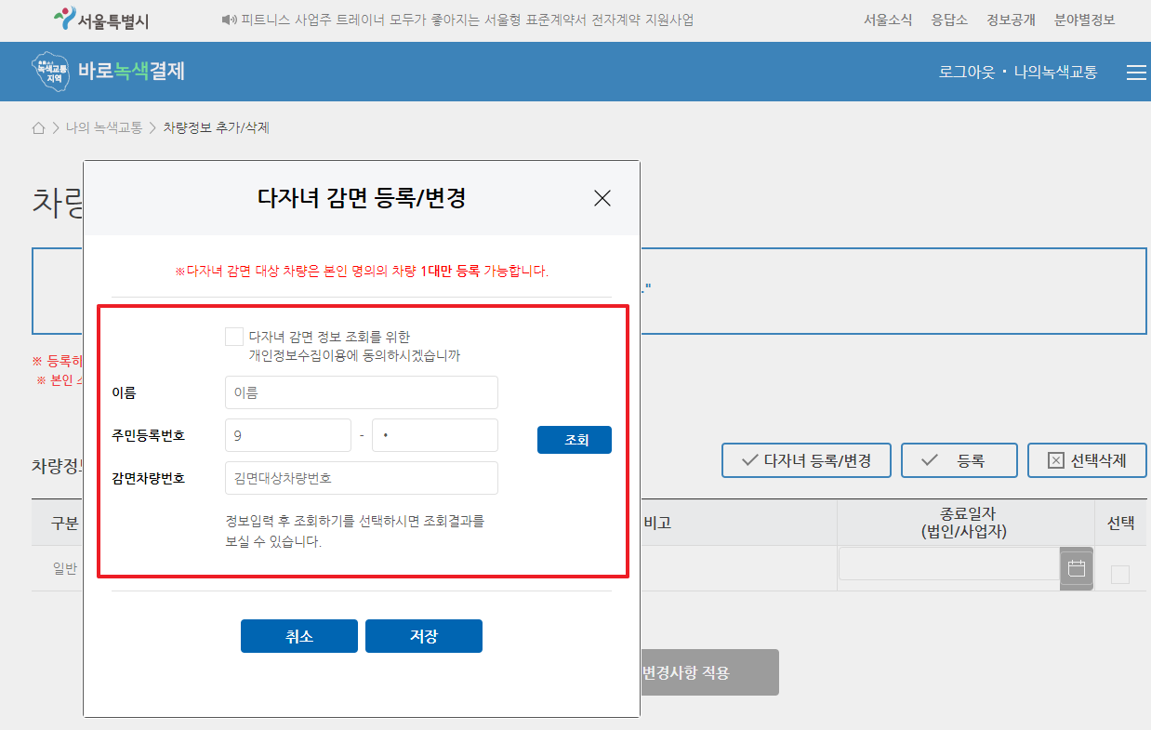
Task: Close the 다자녀 감면 등록/변경 dialog
Action: [602, 198]
